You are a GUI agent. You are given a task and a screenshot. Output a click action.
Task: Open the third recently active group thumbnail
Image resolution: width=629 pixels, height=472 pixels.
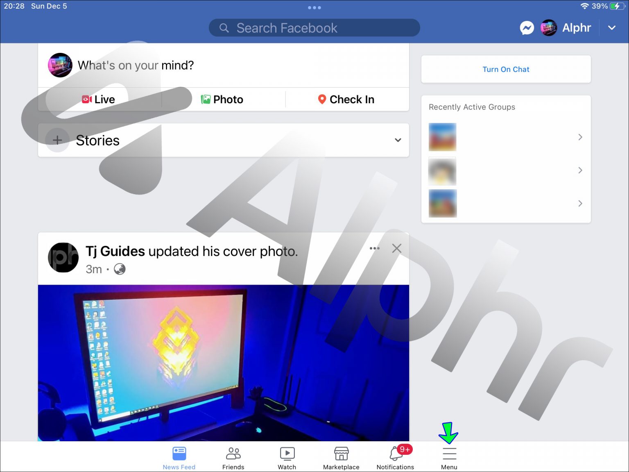click(442, 204)
